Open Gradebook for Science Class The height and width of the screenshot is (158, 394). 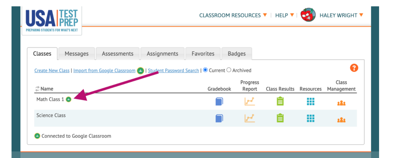click(x=219, y=118)
